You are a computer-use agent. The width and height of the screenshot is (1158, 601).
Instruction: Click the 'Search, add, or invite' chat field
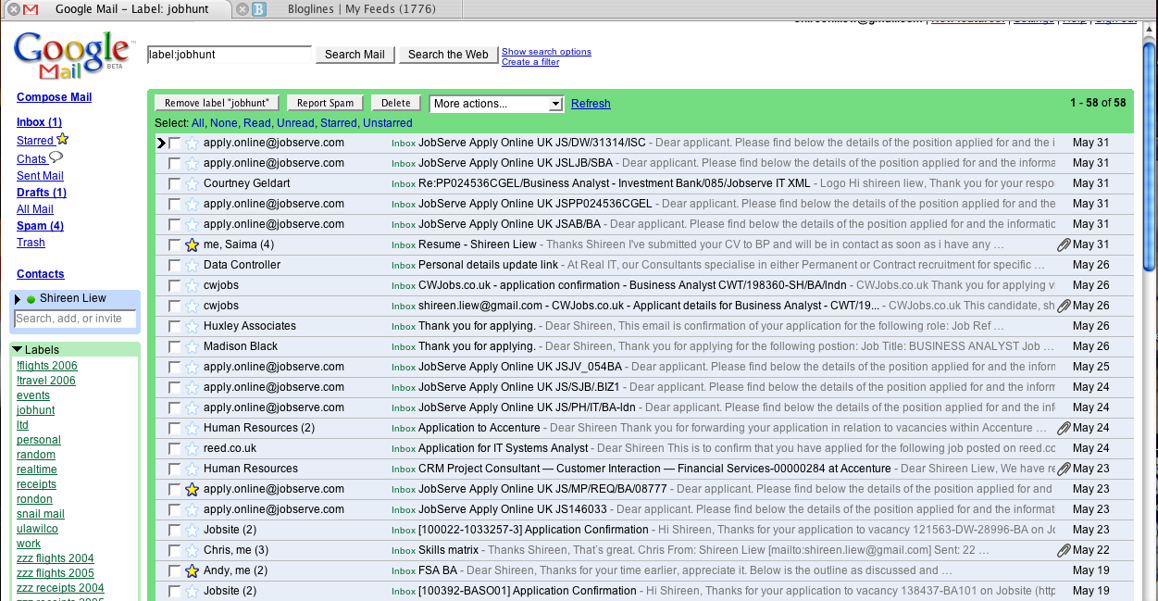[x=75, y=319]
